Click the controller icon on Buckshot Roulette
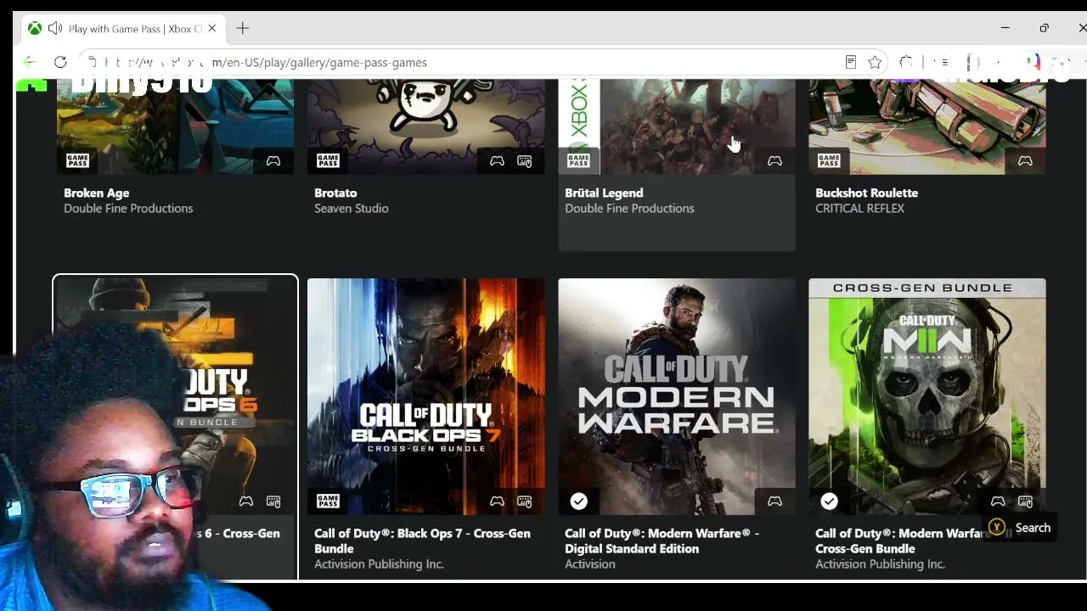Screen dimensions: 1087x611 (x=1025, y=160)
